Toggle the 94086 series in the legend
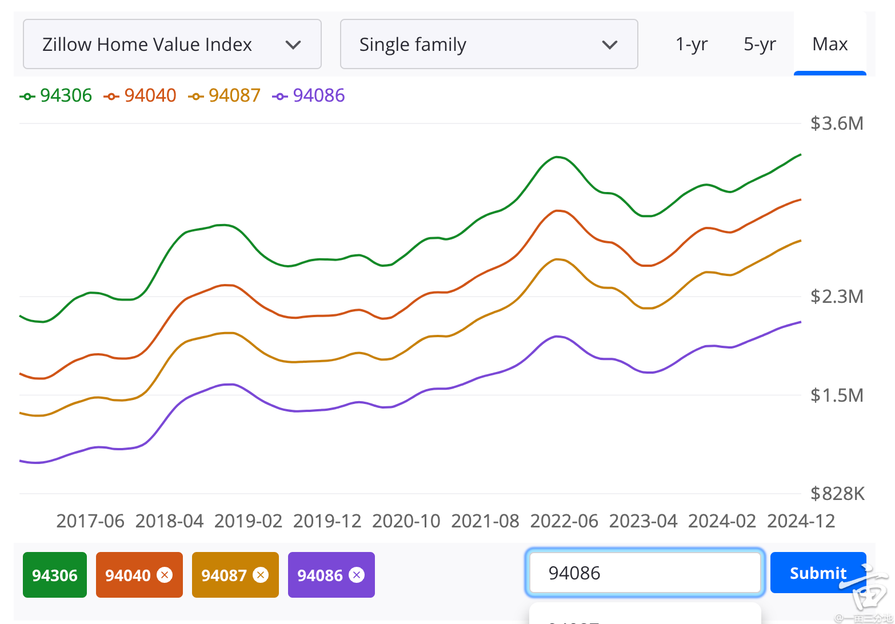This screenshot has height=624, width=895. (x=309, y=95)
